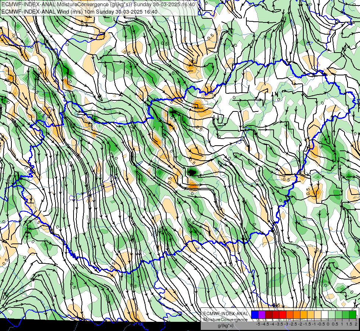Click the -3 value on the legend scale
The image size is (360, 331).
coord(286,324)
